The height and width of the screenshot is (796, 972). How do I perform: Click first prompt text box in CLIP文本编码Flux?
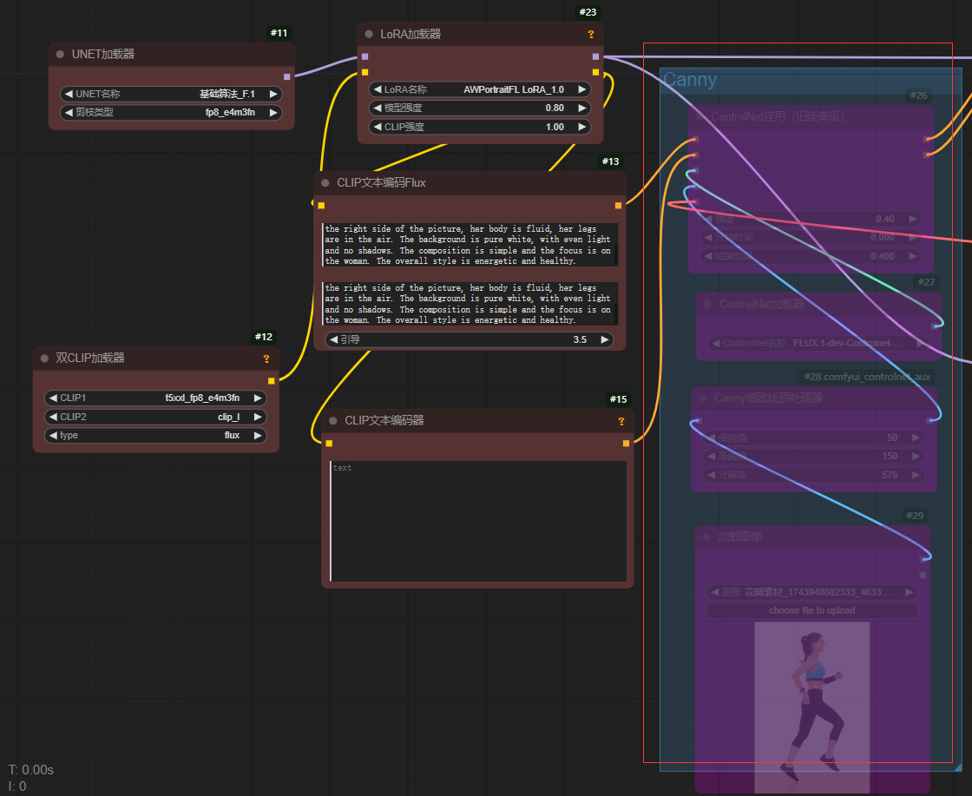470,245
